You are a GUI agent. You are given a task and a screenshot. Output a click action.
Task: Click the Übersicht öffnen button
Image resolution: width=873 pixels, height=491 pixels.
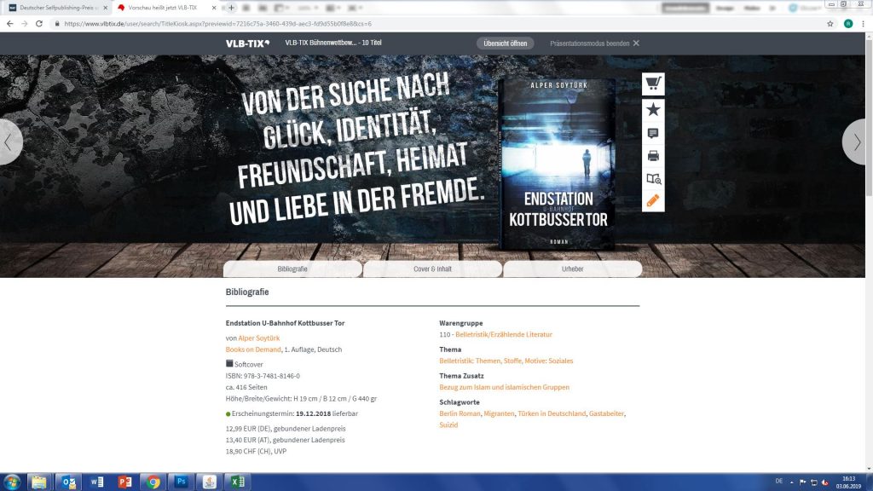[x=505, y=43]
